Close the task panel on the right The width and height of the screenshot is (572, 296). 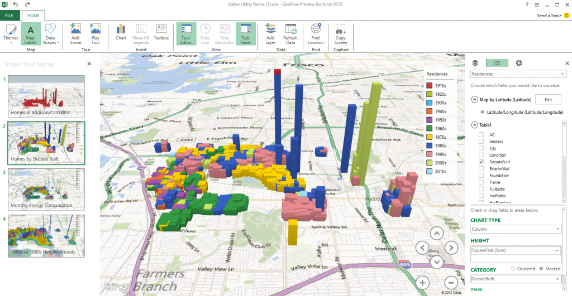click(567, 64)
